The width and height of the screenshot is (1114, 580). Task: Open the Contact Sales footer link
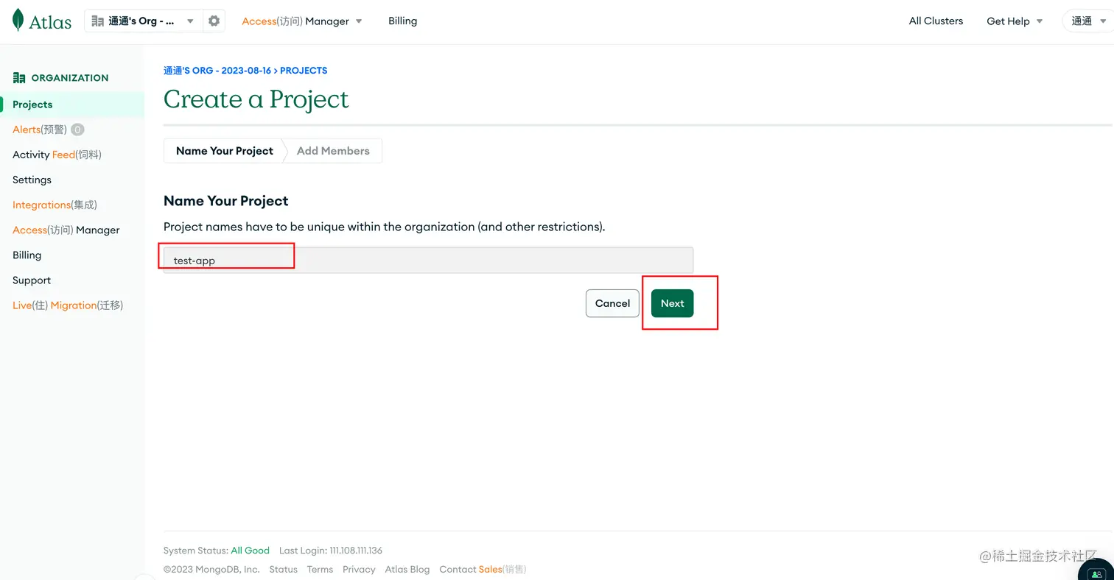pos(483,570)
